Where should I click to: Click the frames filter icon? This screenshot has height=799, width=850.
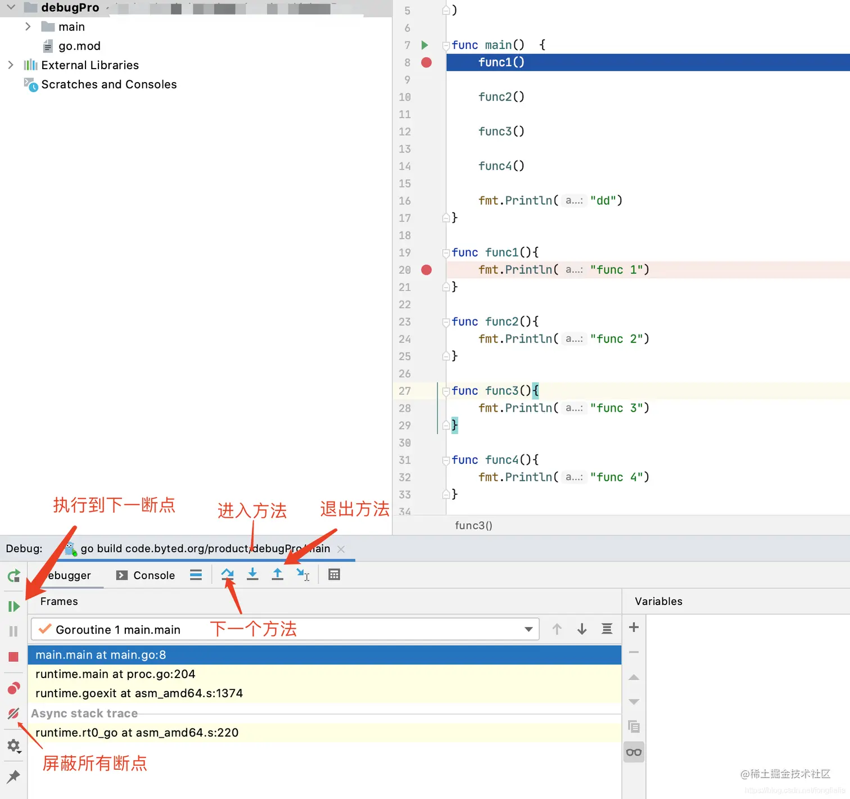tap(607, 629)
